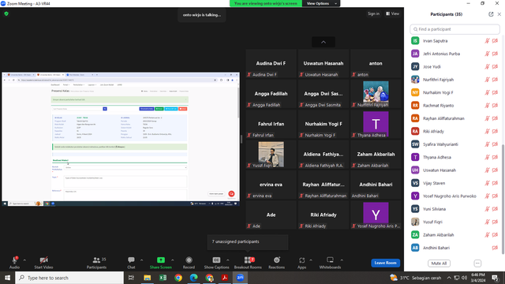
Task: Open Whiteboards icon
Action: (x=330, y=260)
